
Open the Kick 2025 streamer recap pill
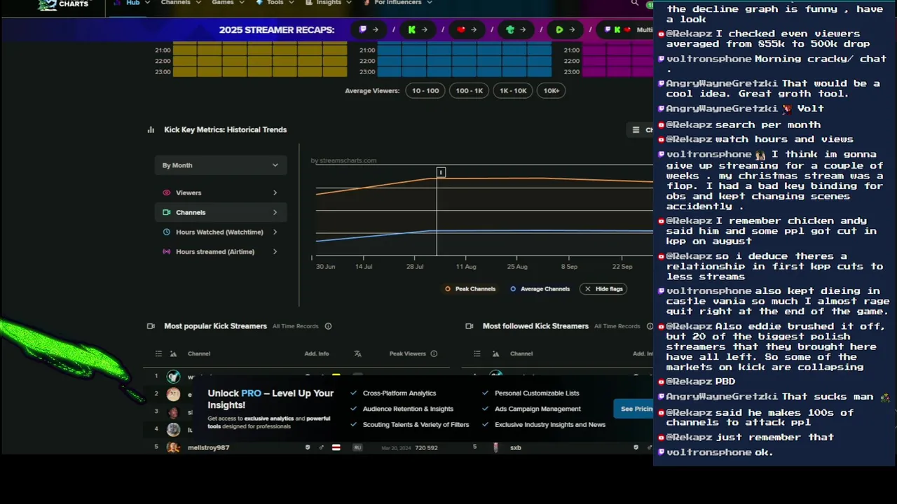[x=418, y=29]
